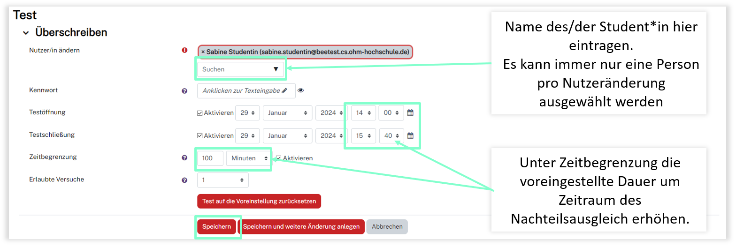Open calendar picker for Testöffnung
This screenshot has width=736, height=247.
(410, 113)
